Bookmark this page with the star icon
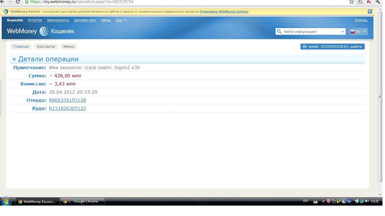The width and height of the screenshot is (385, 216). pos(351,2)
